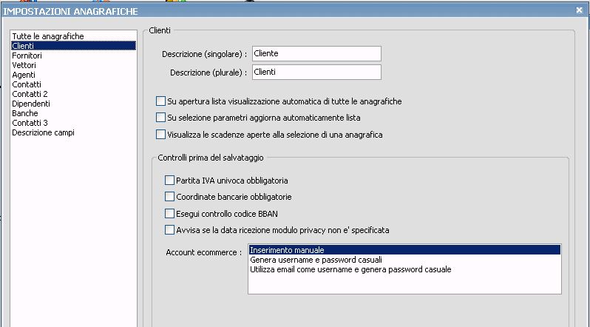Open 'Descrizione campi' section
Viewport: 590px width, 327px height.
(x=43, y=132)
